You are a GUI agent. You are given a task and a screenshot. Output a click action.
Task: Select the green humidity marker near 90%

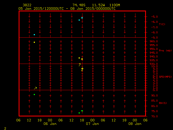tap(34, 95)
